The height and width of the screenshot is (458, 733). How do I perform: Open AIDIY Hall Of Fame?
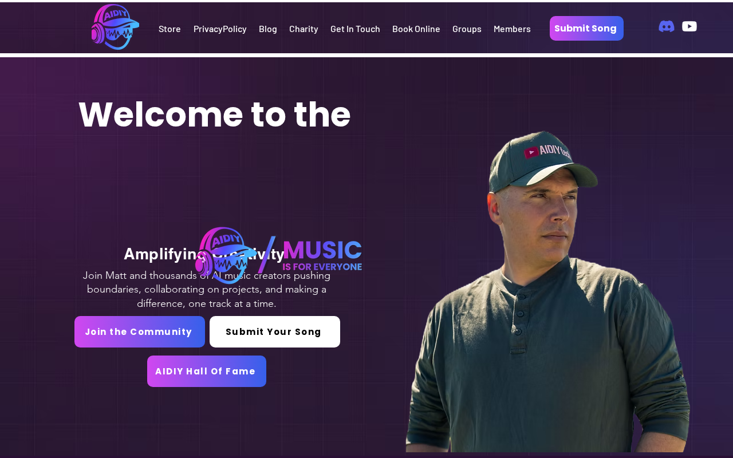tap(207, 371)
